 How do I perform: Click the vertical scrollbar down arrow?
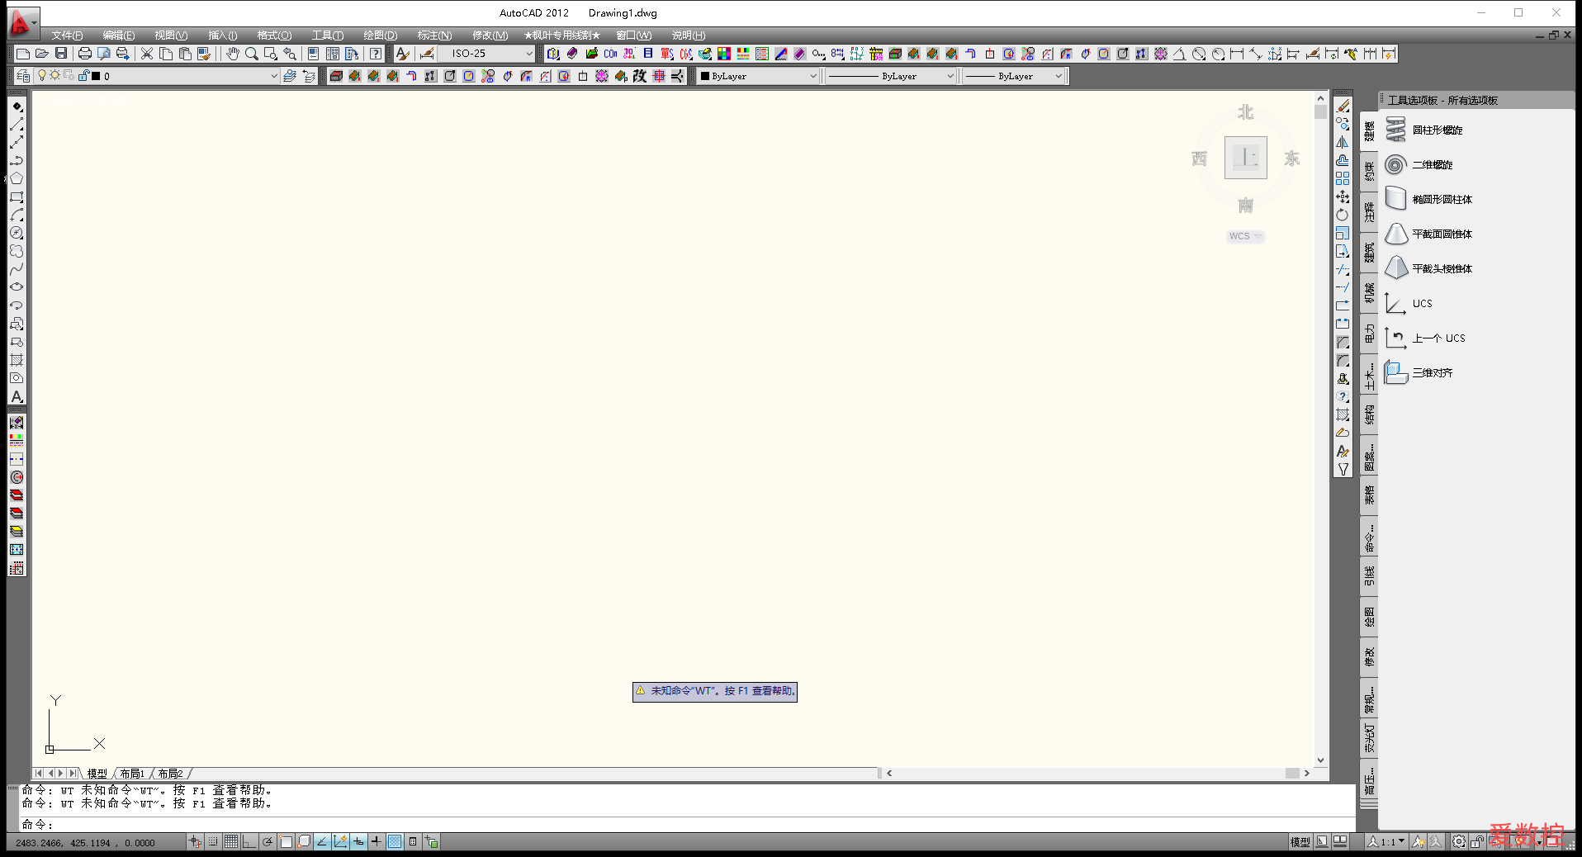point(1320,760)
